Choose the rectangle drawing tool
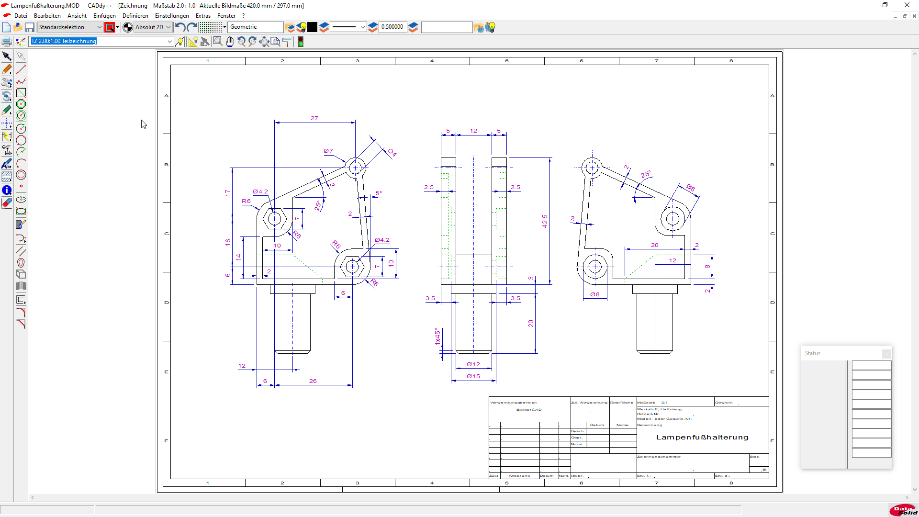This screenshot has height=517, width=919. 21,93
